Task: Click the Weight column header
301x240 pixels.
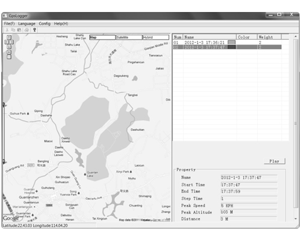Action: 269,37
